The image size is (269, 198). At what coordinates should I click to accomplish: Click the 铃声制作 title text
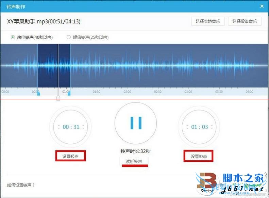point(16,7)
